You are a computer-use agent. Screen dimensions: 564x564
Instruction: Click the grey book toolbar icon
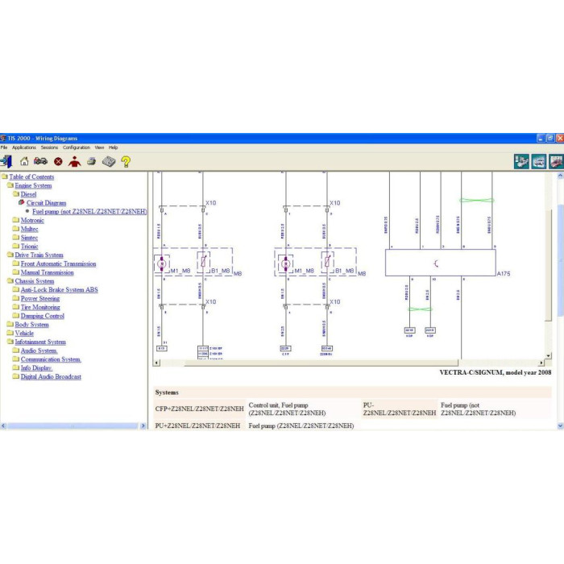click(x=109, y=161)
